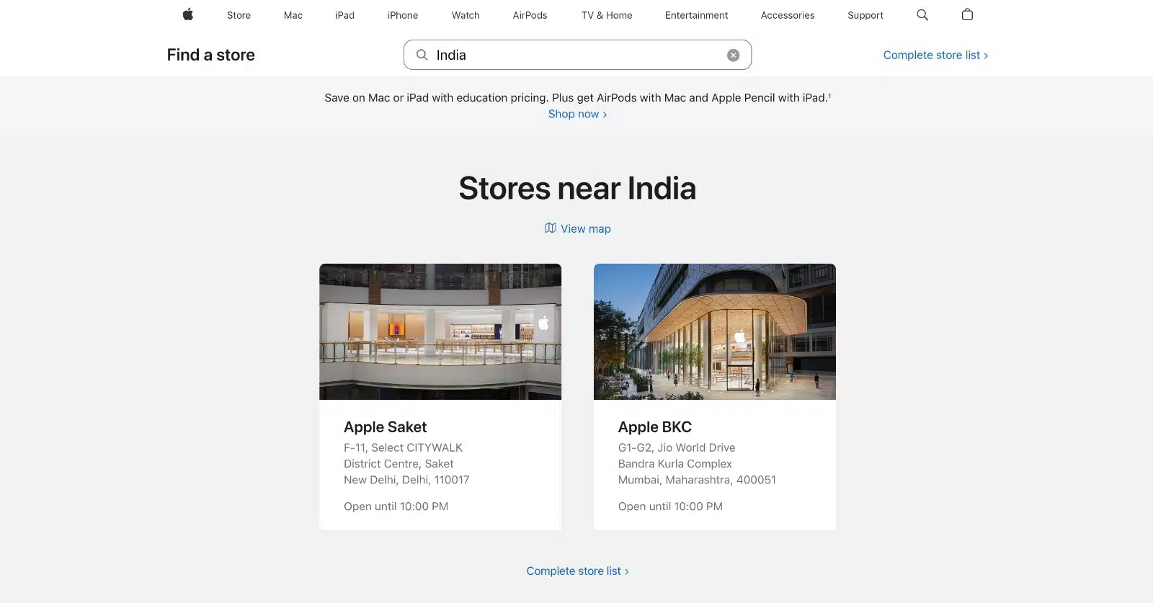Click Mumbai, Maharashtra, 400051 address line
The image size is (1153, 603).
pos(697,480)
